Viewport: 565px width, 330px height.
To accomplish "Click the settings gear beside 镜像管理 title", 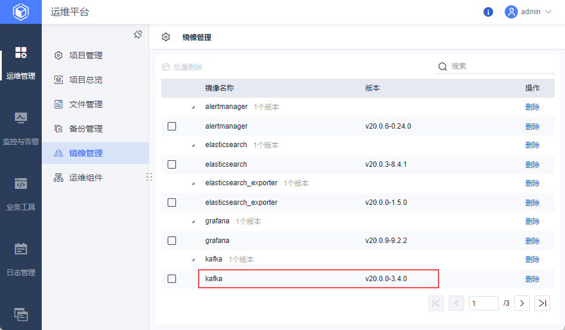I will point(166,37).
